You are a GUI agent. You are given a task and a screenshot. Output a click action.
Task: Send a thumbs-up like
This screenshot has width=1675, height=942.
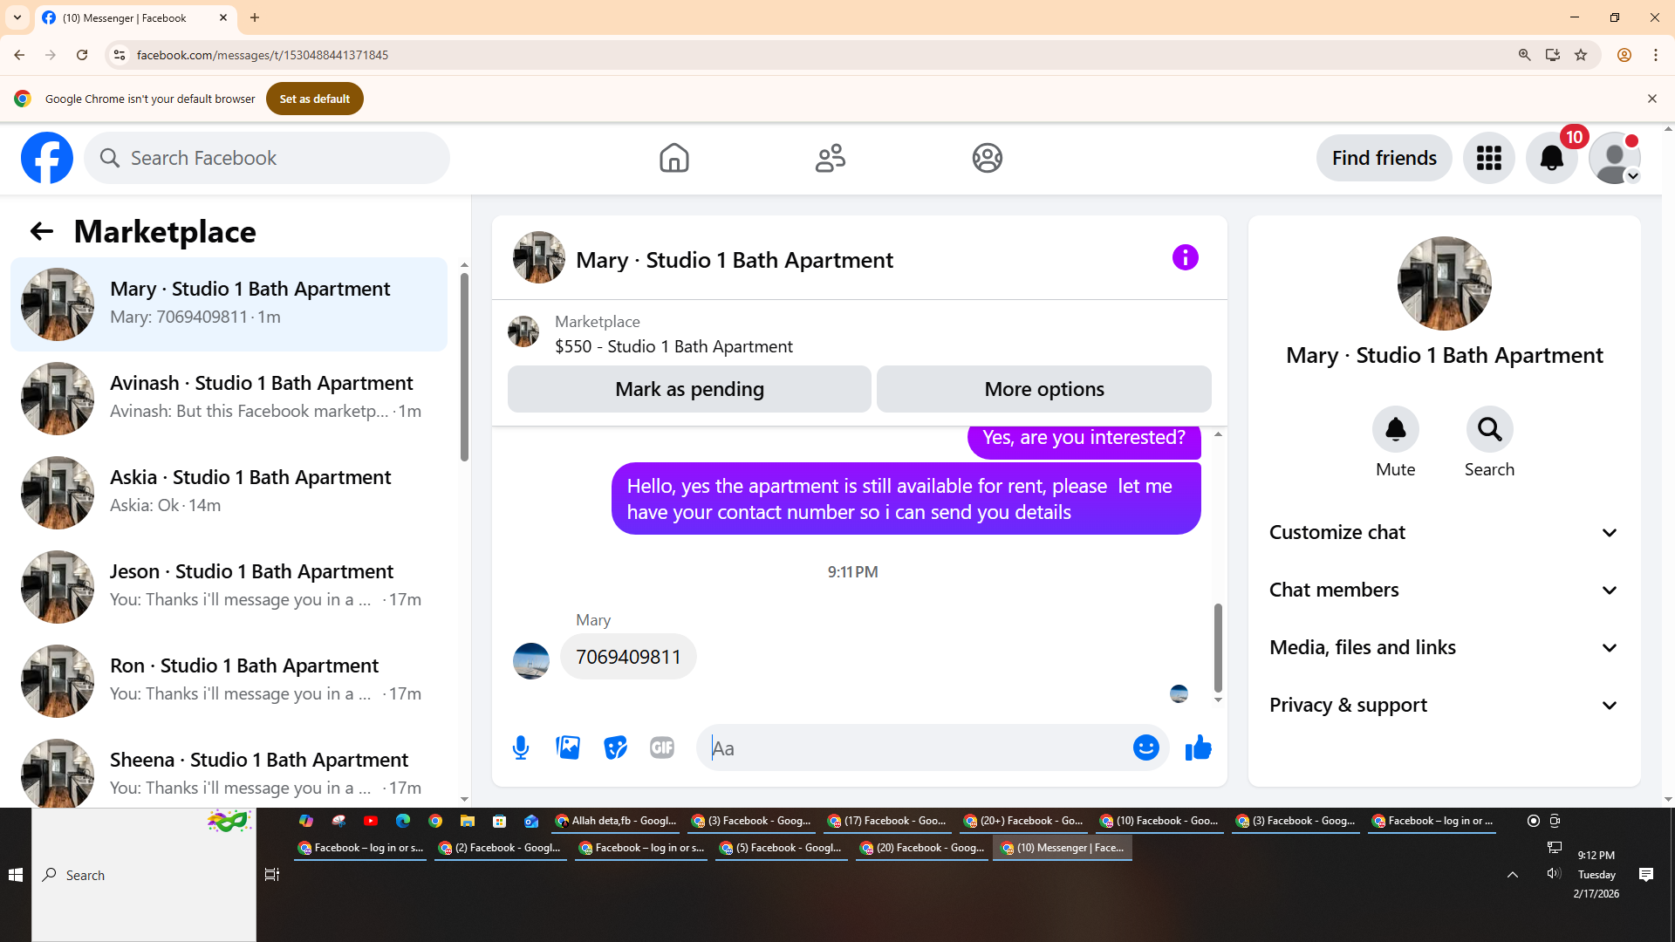tap(1199, 747)
